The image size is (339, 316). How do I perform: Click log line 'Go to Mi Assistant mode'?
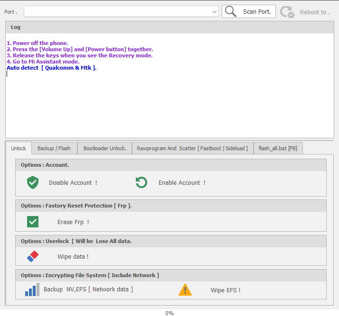(x=43, y=62)
